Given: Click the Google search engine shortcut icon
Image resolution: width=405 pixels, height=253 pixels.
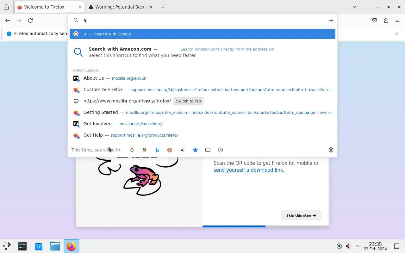Looking at the screenshot, I should 132,150.
